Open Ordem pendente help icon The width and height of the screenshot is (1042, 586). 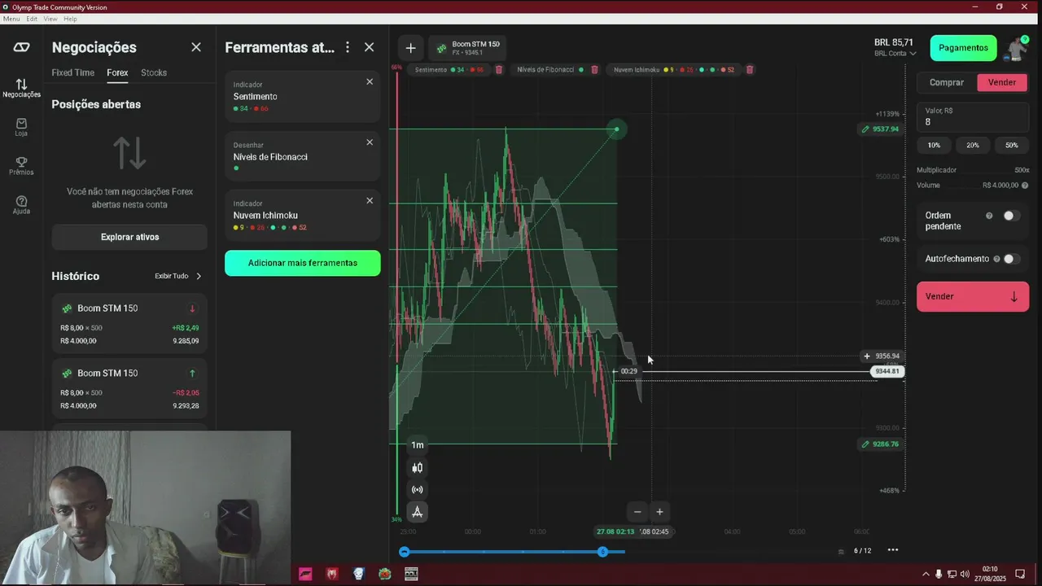click(989, 216)
